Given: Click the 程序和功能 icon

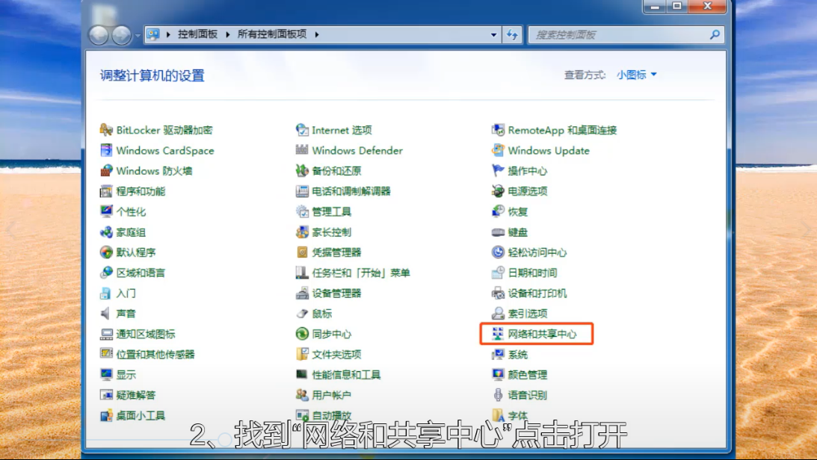Looking at the screenshot, I should coord(106,191).
